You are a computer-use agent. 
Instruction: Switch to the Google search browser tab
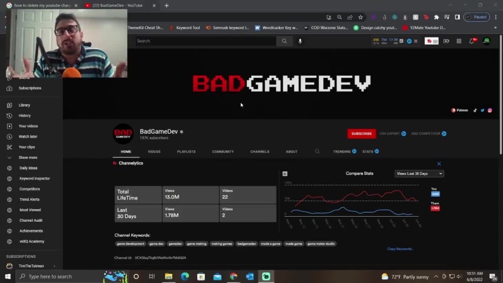point(42,6)
